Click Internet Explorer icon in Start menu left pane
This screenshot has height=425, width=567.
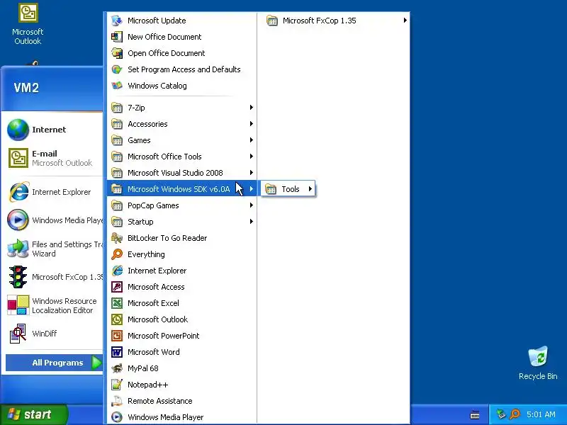[x=18, y=192]
